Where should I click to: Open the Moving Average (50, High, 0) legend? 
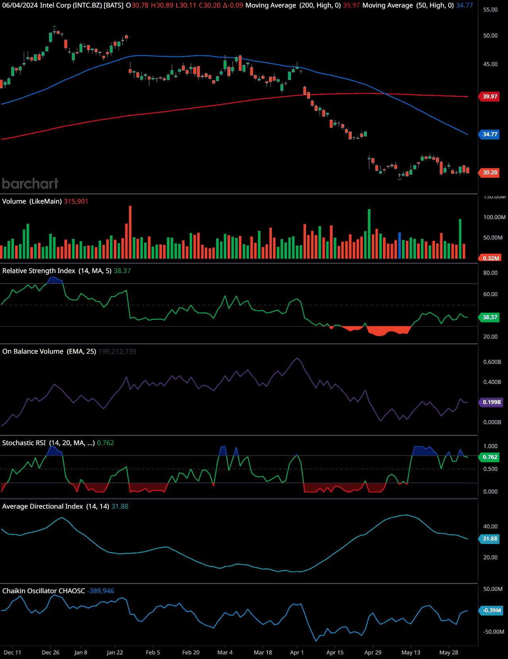(408, 6)
